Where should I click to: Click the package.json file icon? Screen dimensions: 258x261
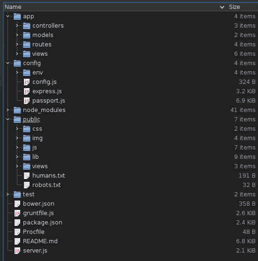(17, 223)
